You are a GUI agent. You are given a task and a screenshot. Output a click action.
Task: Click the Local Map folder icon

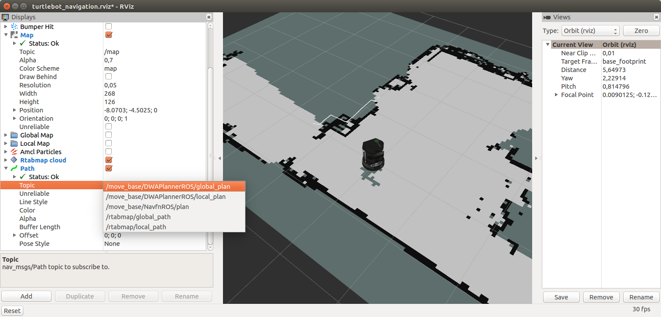[x=14, y=144]
